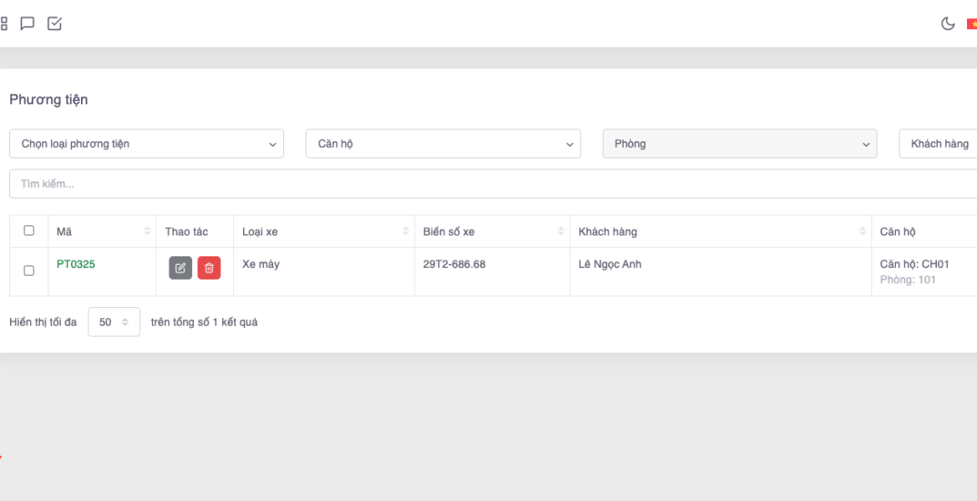Expand the Chọn loại phương tiện dropdown

tap(146, 144)
